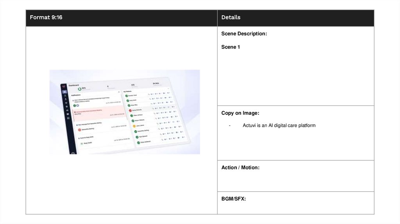400x224 pixels.
Task: Click the green progress ring in mockup
Action: tap(80, 89)
